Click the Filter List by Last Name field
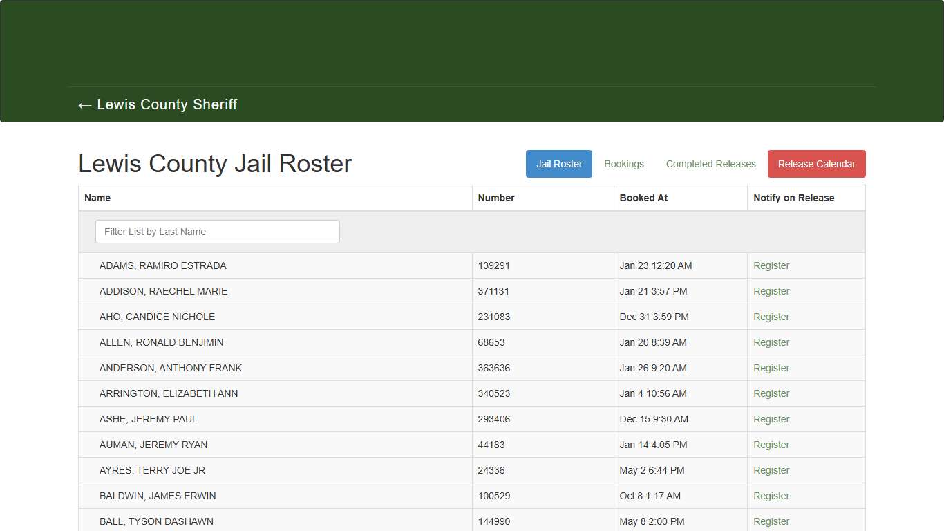 point(216,232)
